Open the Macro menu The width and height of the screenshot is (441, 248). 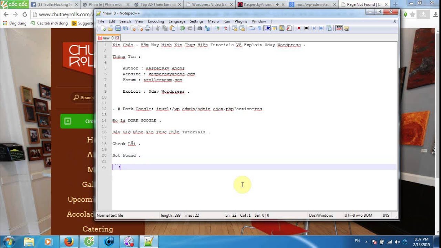(213, 21)
